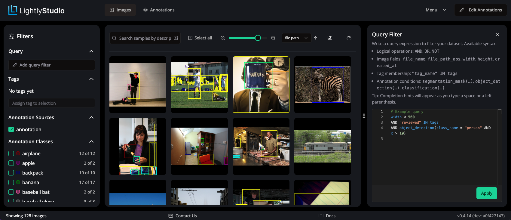The image size is (511, 220).
Task: Click the Contact Us envelope icon
Action: (171, 216)
